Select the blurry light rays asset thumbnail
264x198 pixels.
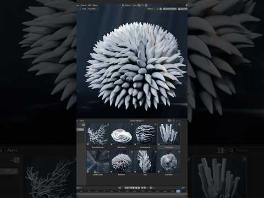(98, 162)
